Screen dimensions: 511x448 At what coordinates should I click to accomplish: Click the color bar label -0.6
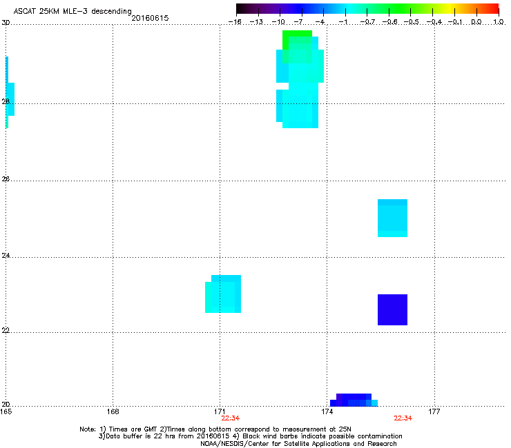[389, 22]
